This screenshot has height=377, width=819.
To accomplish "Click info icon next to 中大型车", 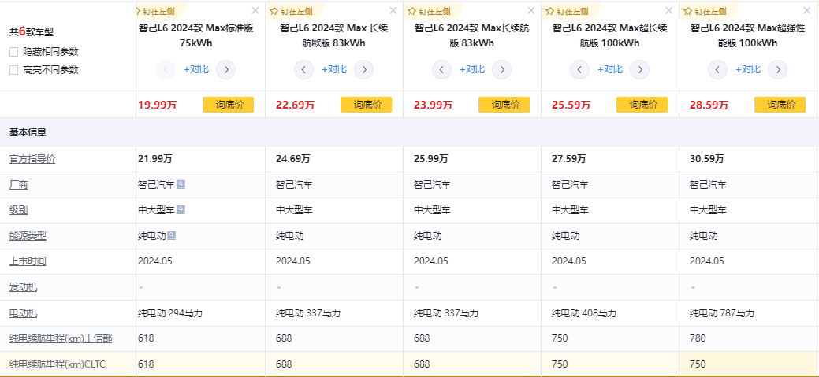I will point(181,210).
